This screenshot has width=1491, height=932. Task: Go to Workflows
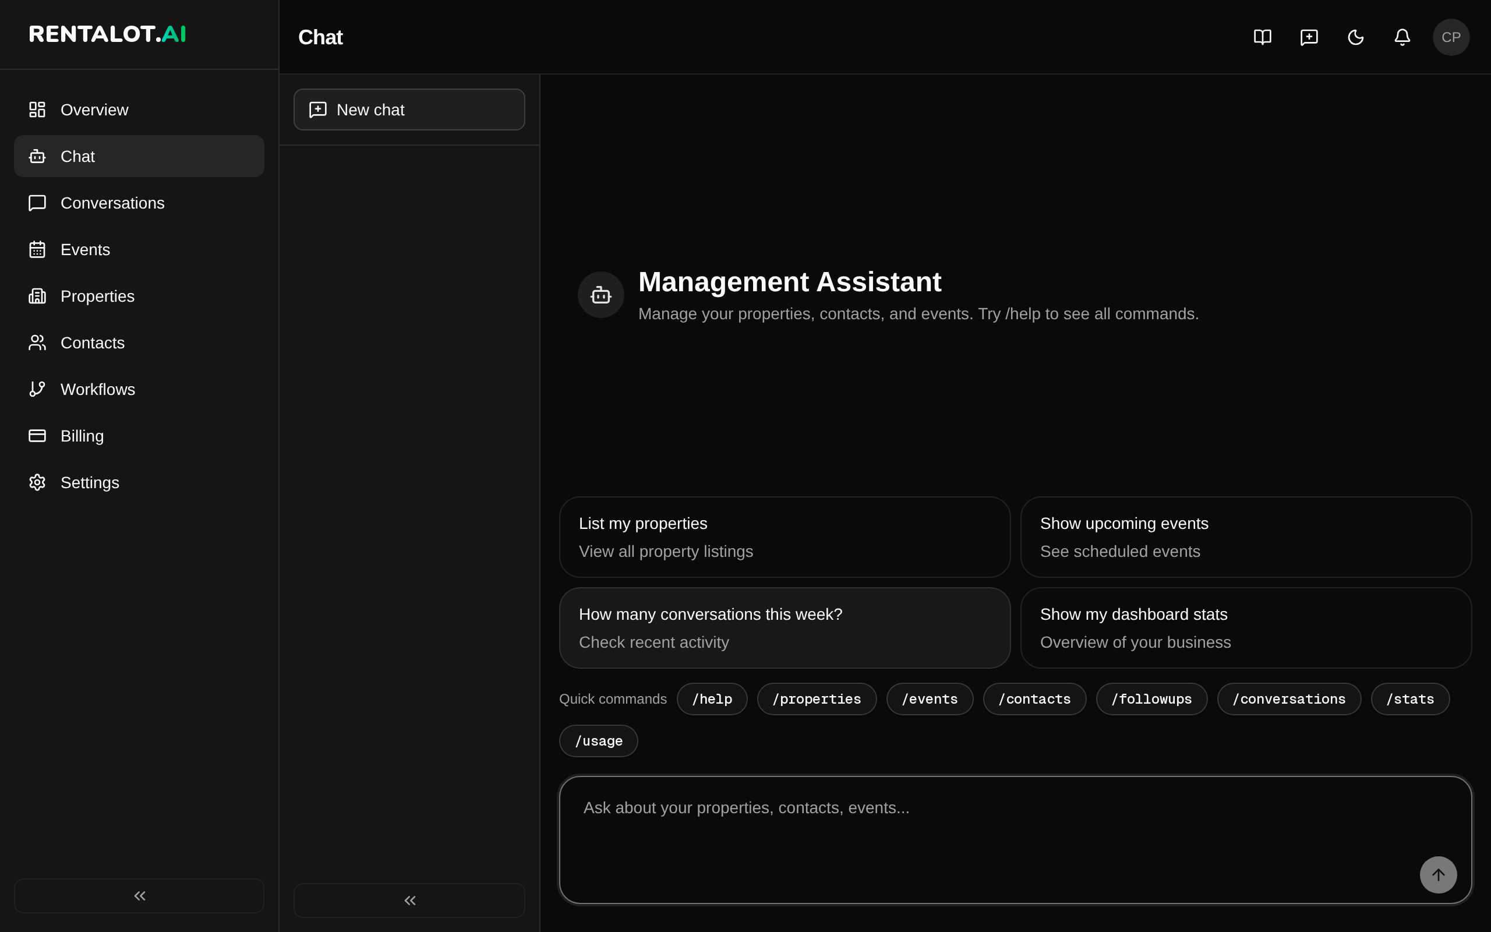tap(139, 389)
